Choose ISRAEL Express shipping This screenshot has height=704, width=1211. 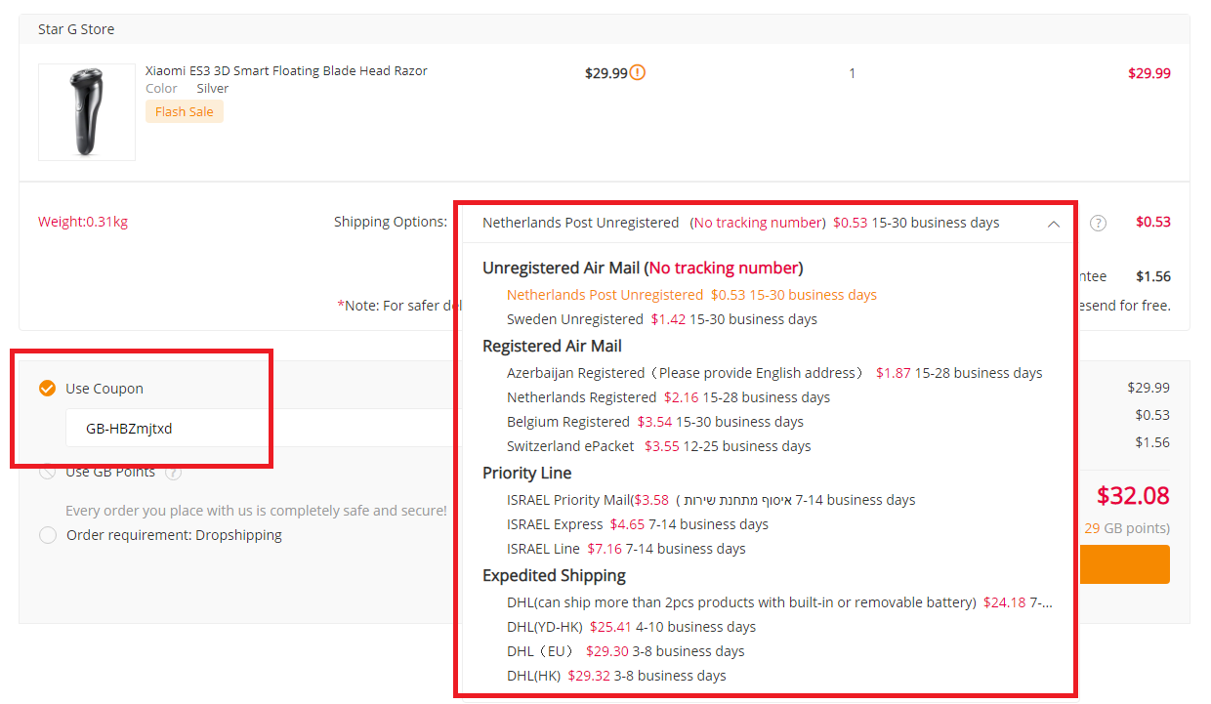pyautogui.click(x=637, y=524)
